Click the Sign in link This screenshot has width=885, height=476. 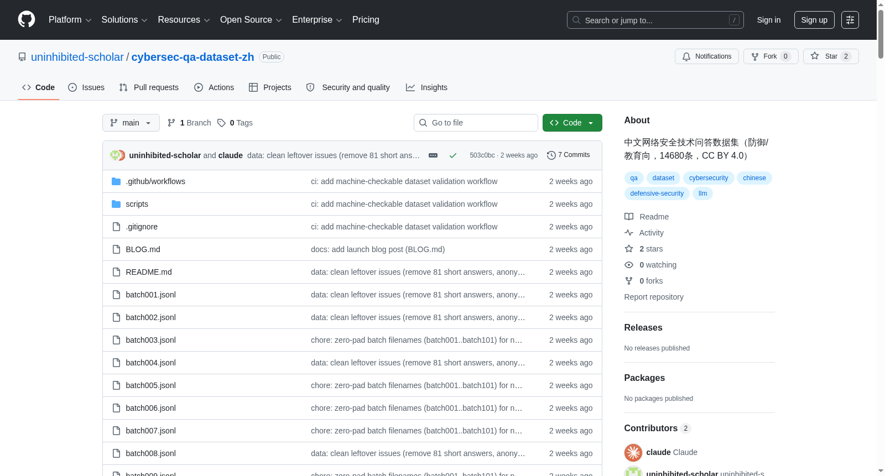coord(769,20)
